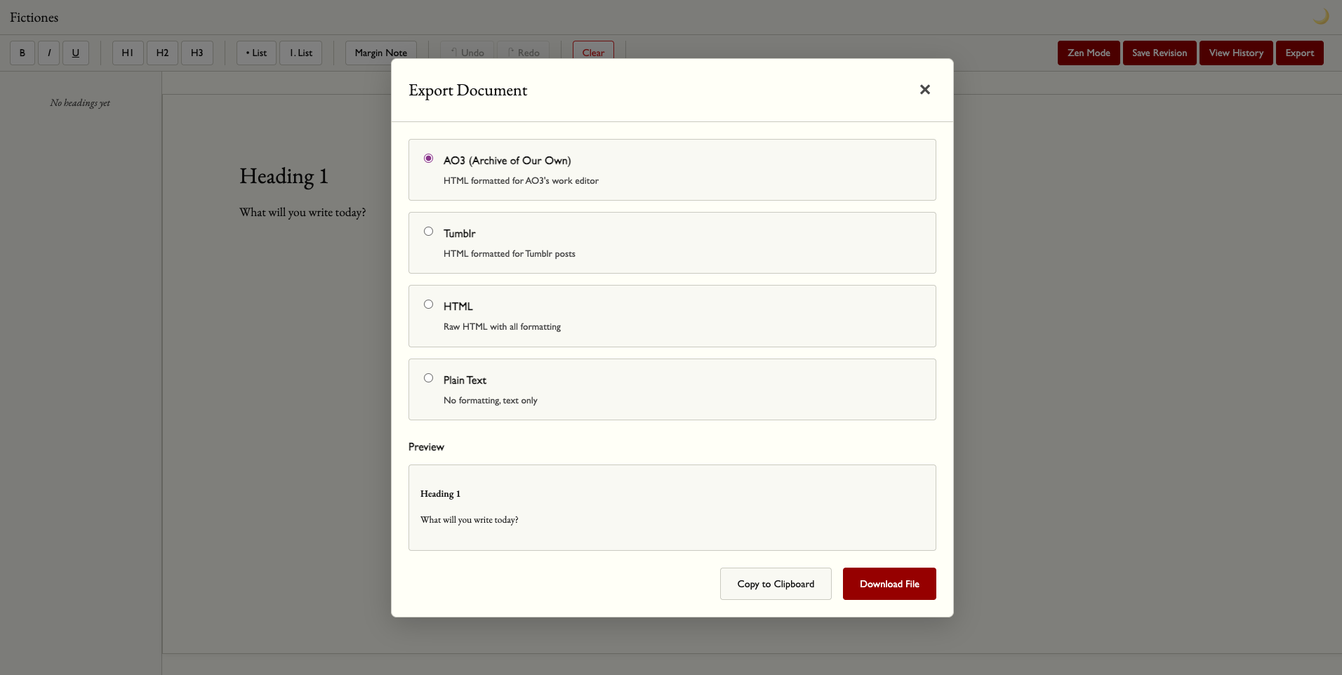Click the Redo button

524,53
